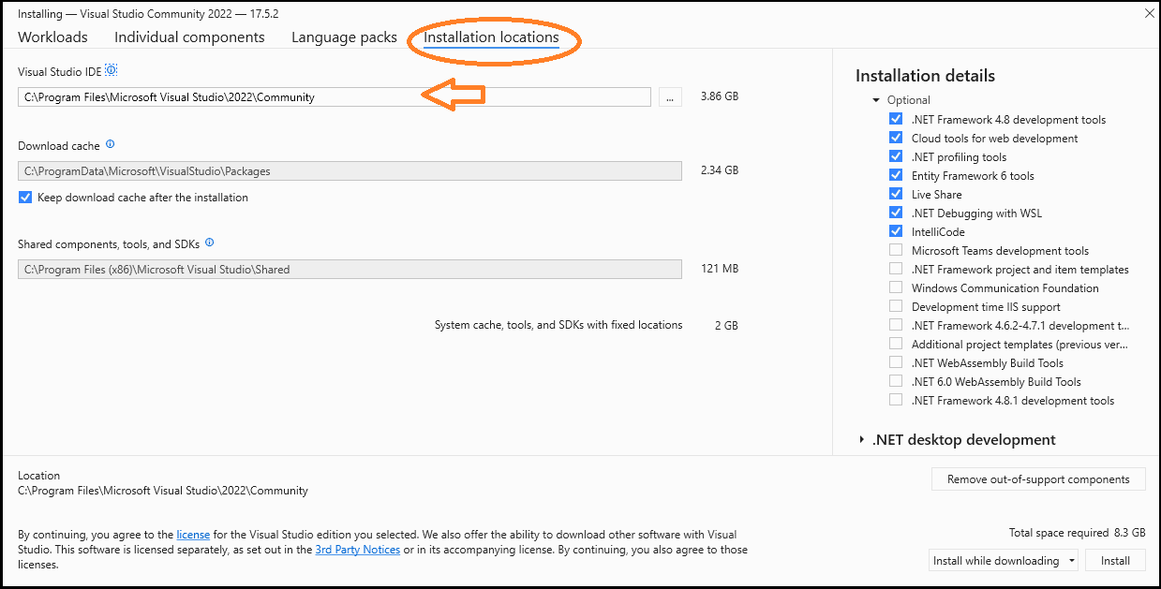
Task: Uncheck Entity Framework 6 tools
Action: tap(896, 174)
